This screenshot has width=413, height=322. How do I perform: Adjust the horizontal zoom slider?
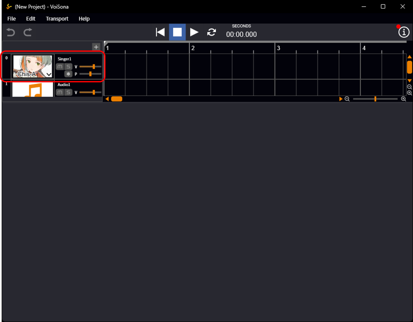[375, 99]
